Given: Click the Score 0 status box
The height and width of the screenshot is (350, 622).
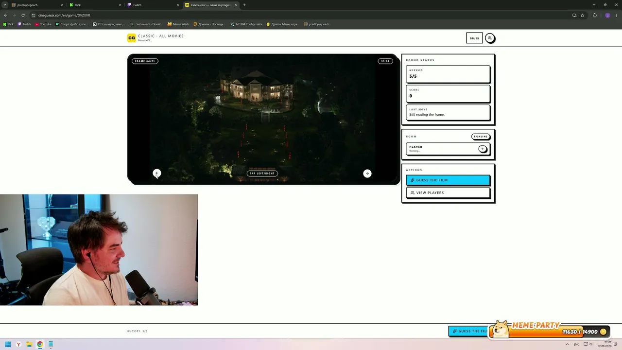Looking at the screenshot, I should pyautogui.click(x=448, y=94).
